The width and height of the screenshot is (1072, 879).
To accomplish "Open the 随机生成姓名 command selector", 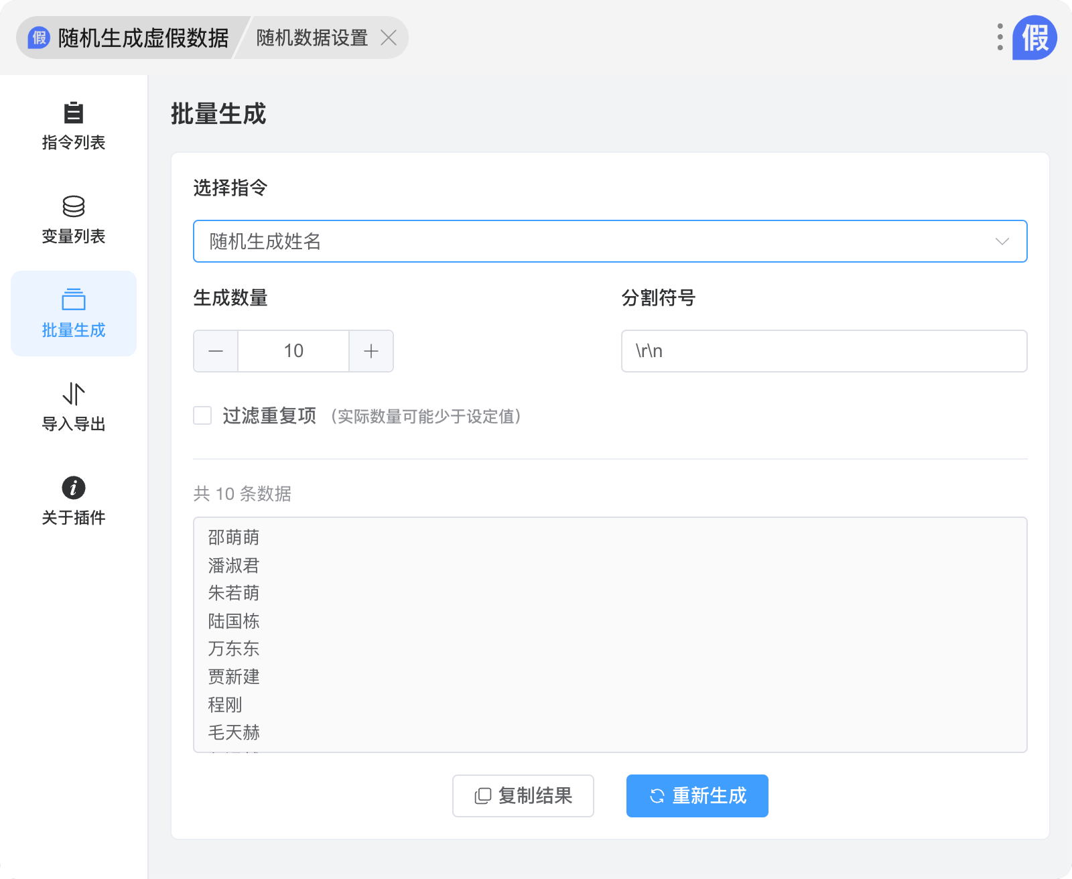I will click(590, 241).
